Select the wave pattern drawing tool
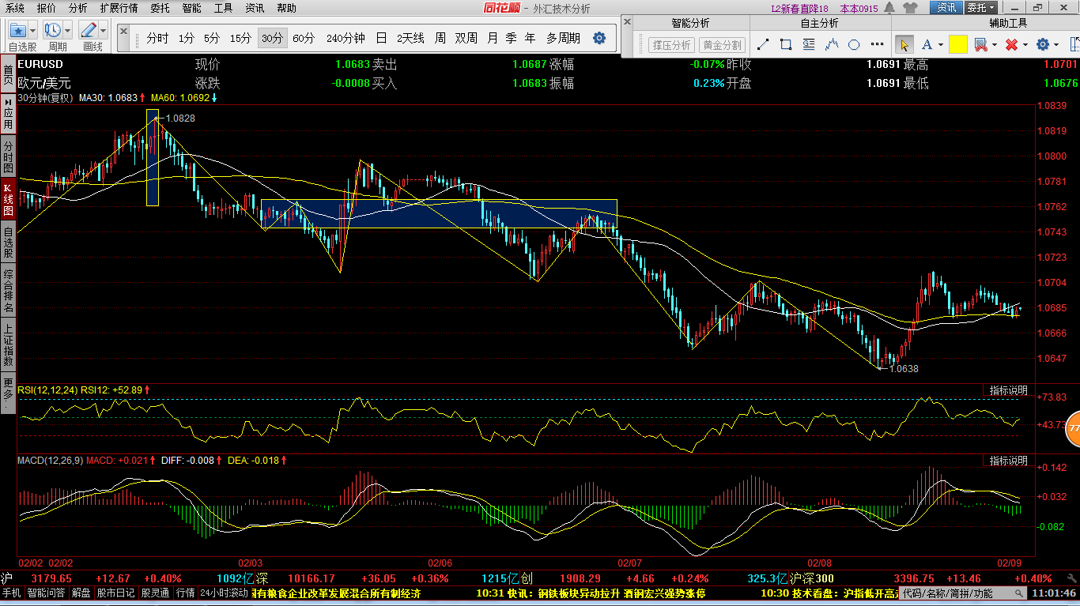Viewport: 1080px width, 606px height. (832, 44)
